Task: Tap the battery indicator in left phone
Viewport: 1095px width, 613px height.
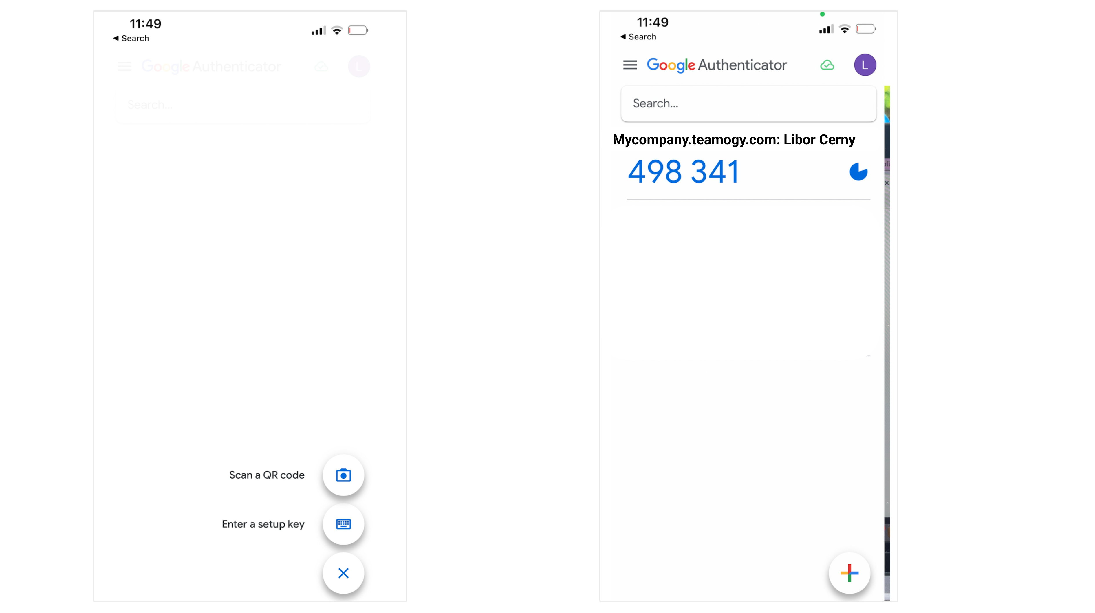Action: (358, 30)
